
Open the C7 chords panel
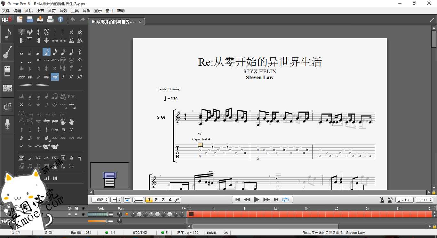(7, 107)
